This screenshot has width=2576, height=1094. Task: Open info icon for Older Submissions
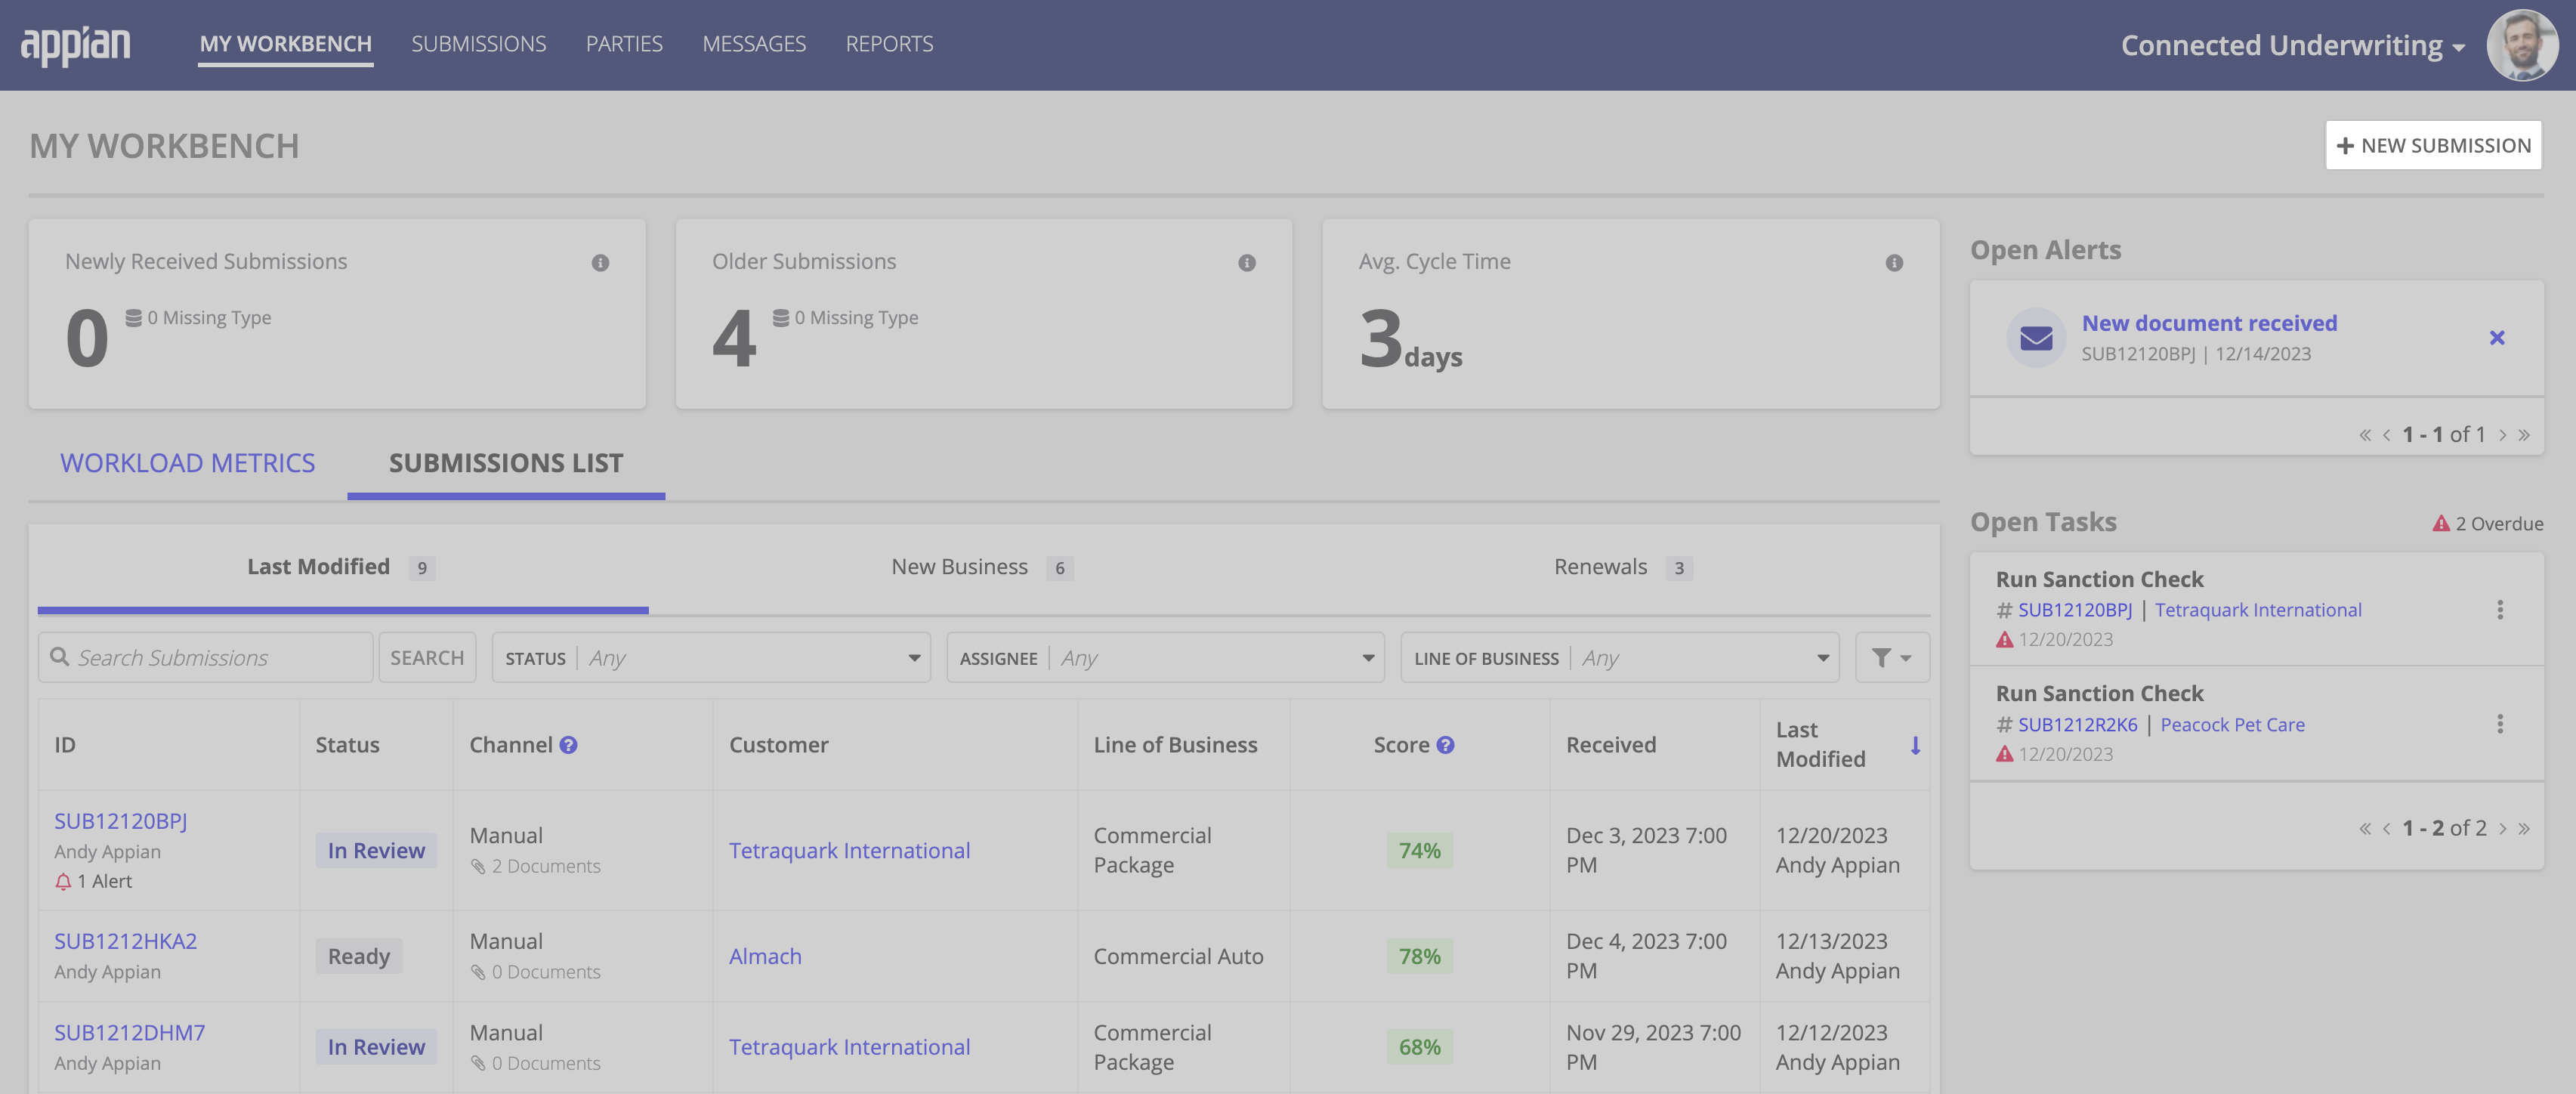tap(1247, 263)
